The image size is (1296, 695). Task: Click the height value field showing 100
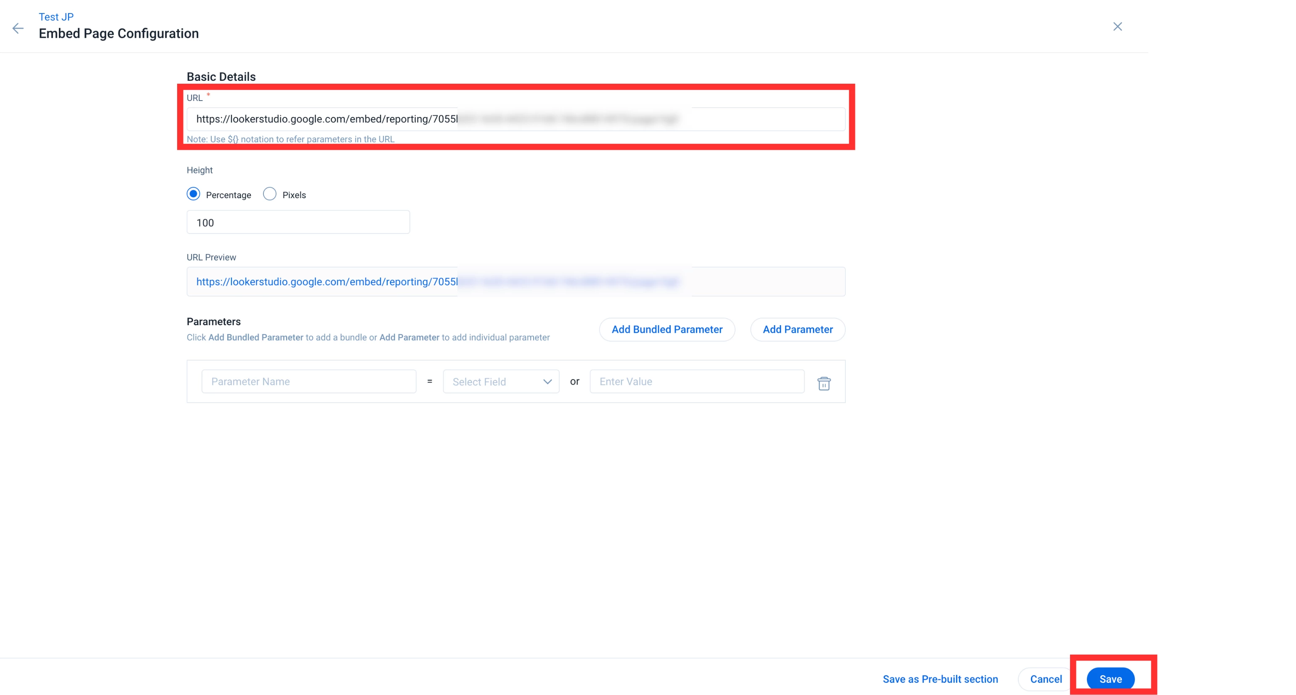point(298,222)
